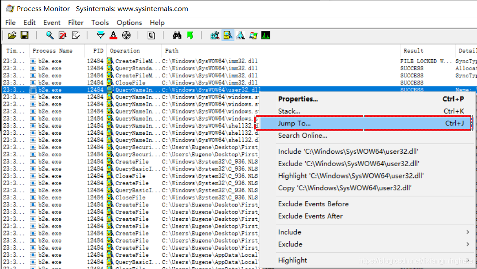Select Include 'C:\Windows\SysWOW64\user32.dll' menu entry

click(367, 151)
